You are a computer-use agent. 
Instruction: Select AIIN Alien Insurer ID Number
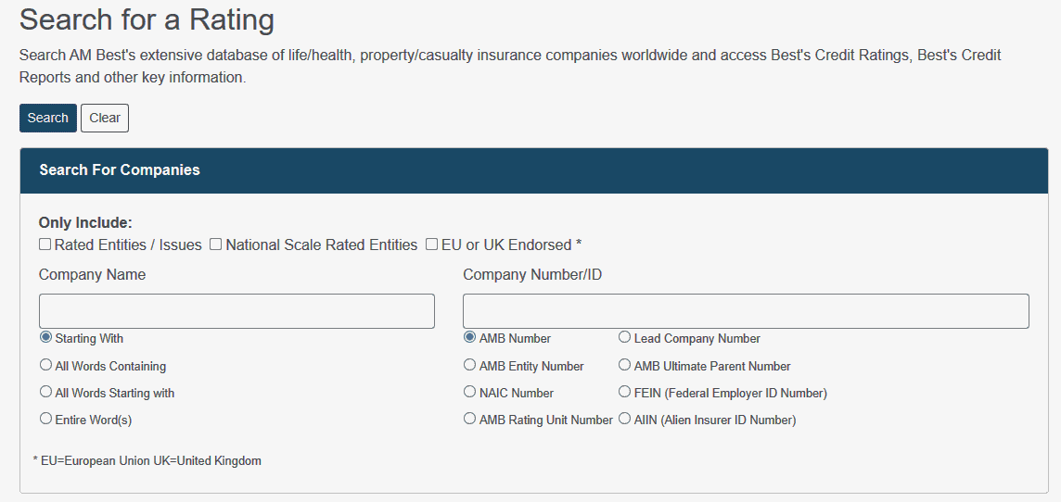click(x=625, y=420)
